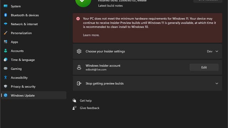This screenshot has height=128, width=228.
Task: Open System settings icon
Action: tap(6, 6)
